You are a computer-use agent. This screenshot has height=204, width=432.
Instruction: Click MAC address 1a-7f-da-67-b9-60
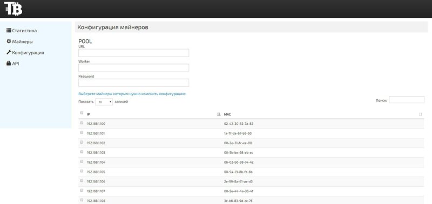238,133
